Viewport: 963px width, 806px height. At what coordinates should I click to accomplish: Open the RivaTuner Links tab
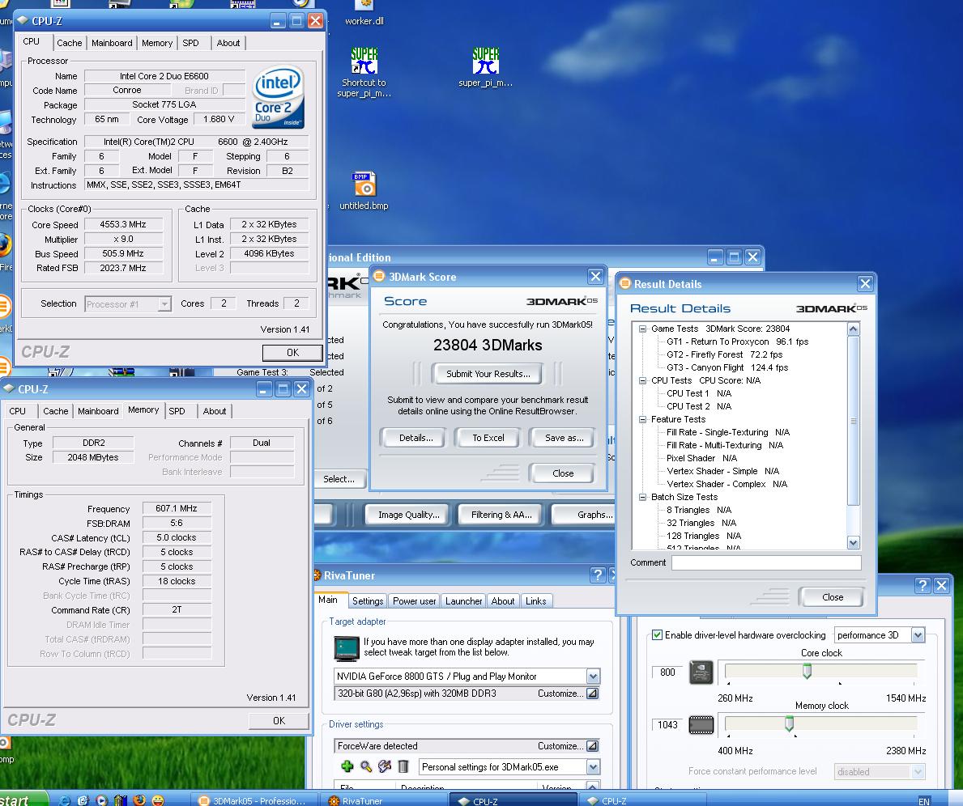pos(535,601)
